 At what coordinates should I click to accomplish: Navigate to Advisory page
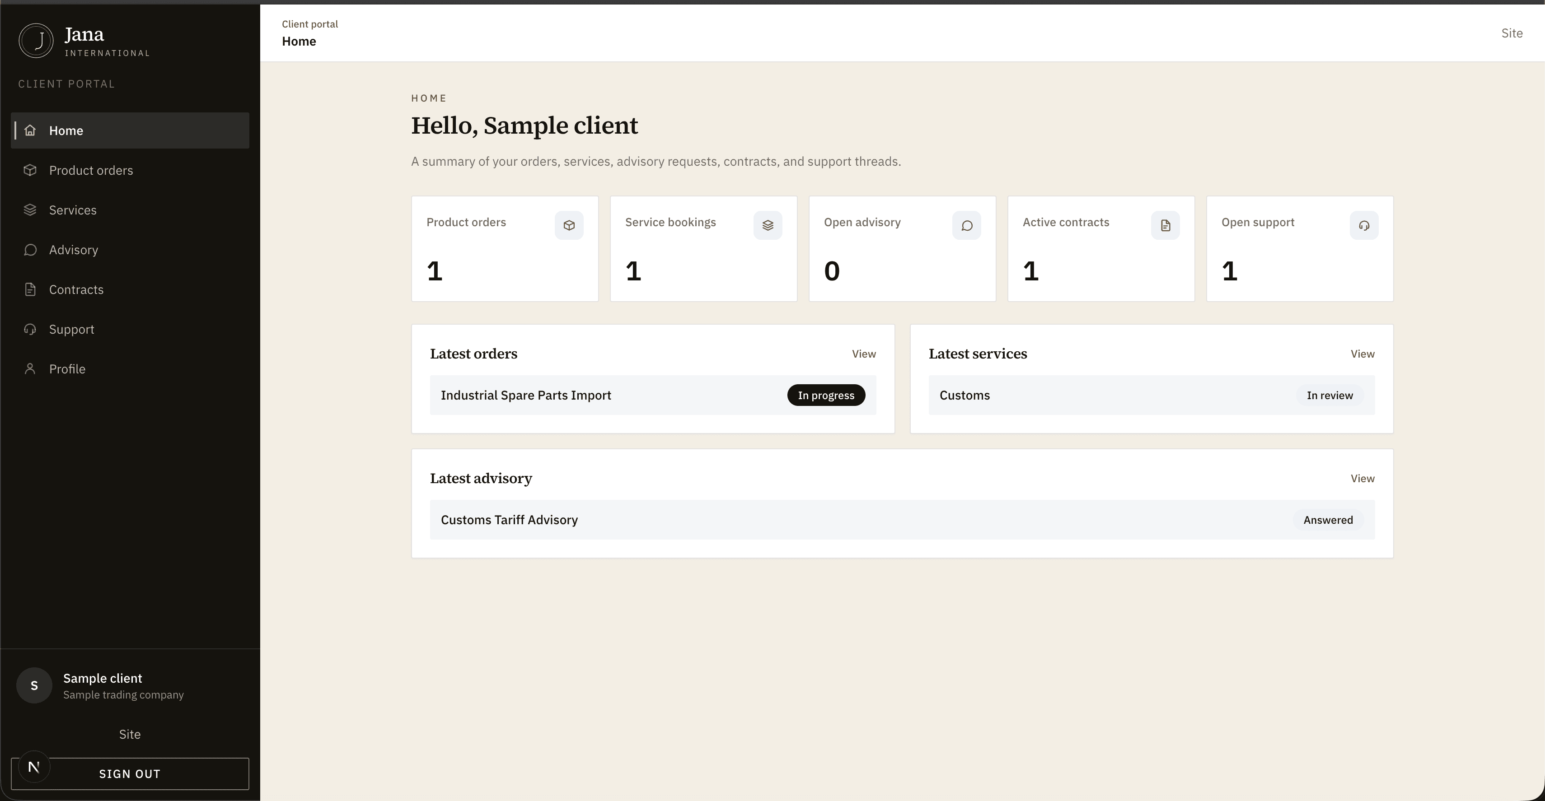(x=130, y=249)
